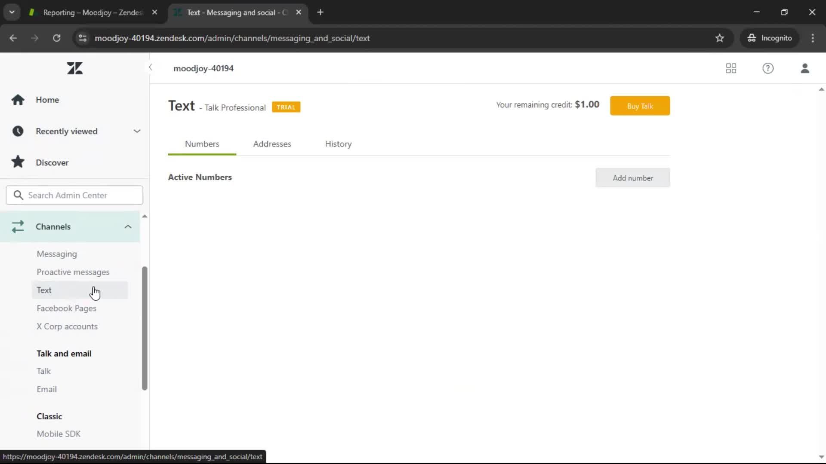Click sidebar scroll up arrow
Viewport: 826px width, 464px height.
145,216
